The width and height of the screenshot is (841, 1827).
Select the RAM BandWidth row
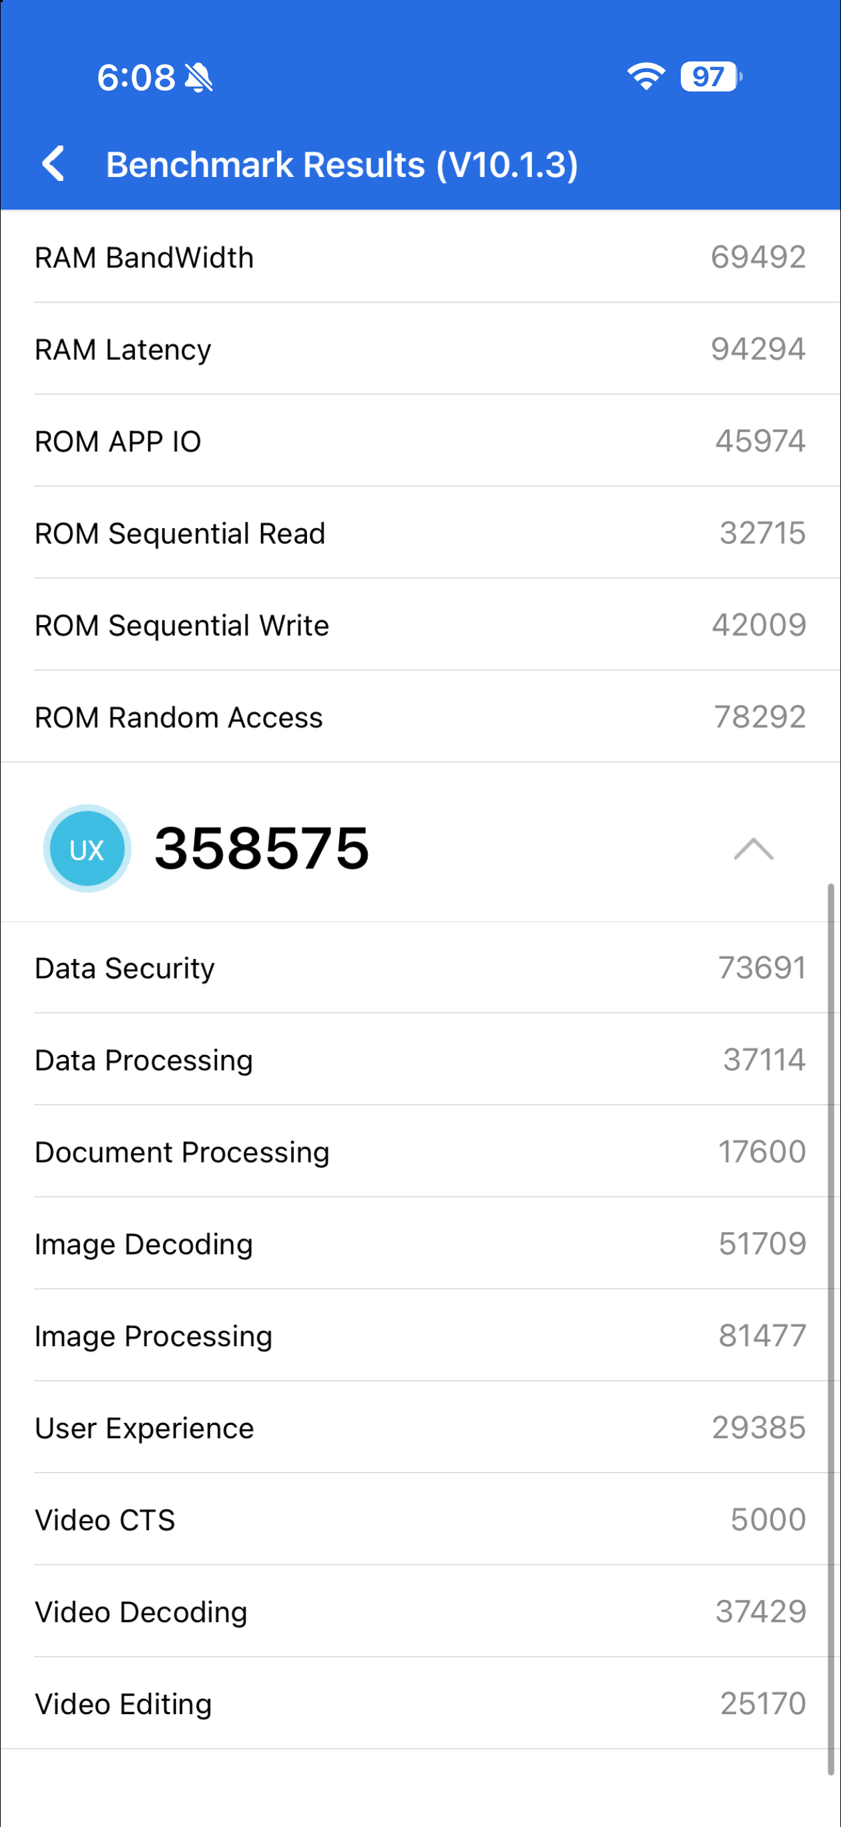click(x=420, y=256)
